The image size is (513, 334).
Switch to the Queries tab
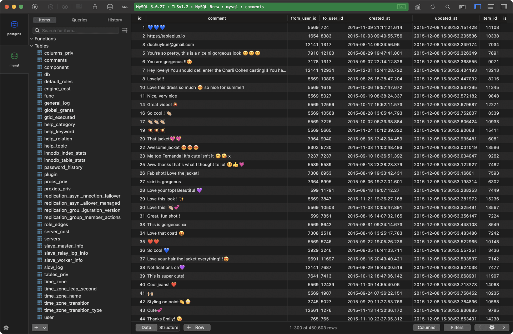(x=79, y=20)
